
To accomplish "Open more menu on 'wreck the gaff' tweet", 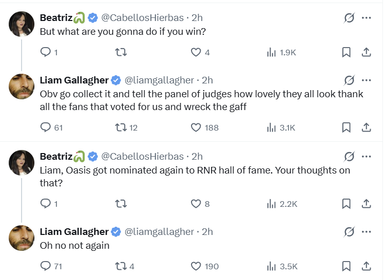I will (x=367, y=80).
